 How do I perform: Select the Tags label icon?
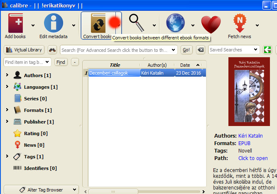pos(17,156)
